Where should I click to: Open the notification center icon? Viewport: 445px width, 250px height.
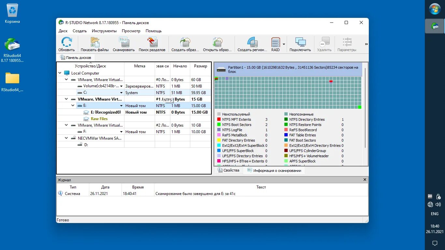click(435, 243)
